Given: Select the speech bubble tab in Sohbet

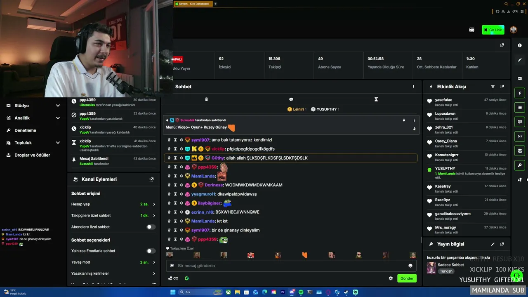Looking at the screenshot, I should click(291, 99).
